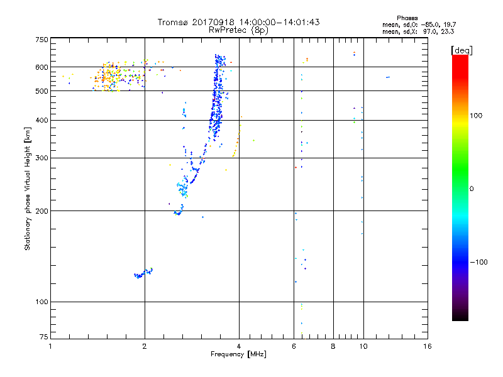The image size is (503, 377).
Task: Click the '[deg]' colorbar unit label
Action: pyautogui.click(x=462, y=50)
